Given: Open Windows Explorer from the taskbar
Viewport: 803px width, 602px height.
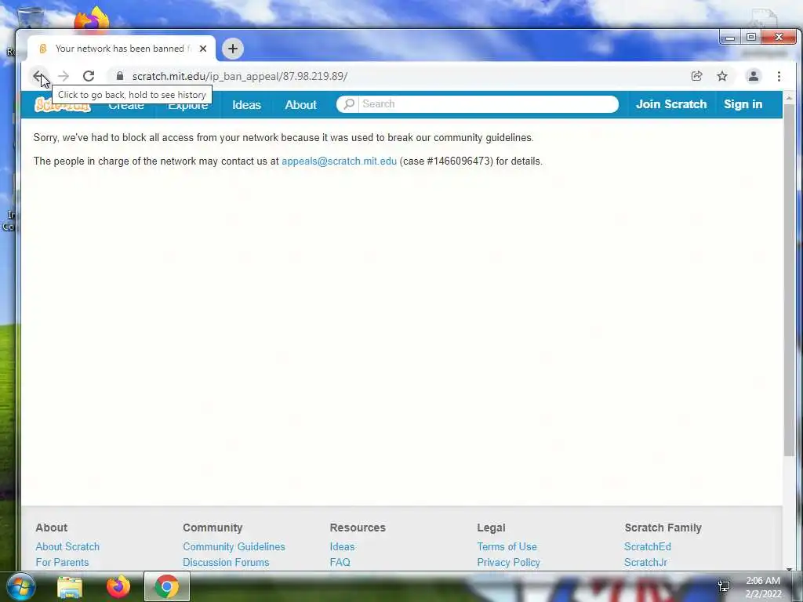Looking at the screenshot, I should 70,587.
